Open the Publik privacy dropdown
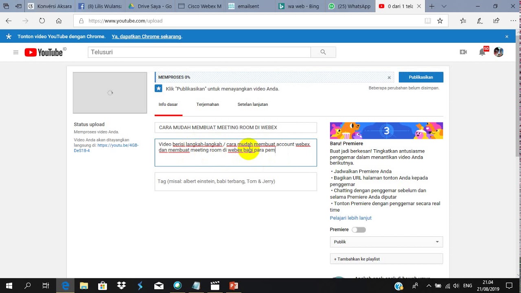Image resolution: width=521 pixels, height=293 pixels. (386, 242)
